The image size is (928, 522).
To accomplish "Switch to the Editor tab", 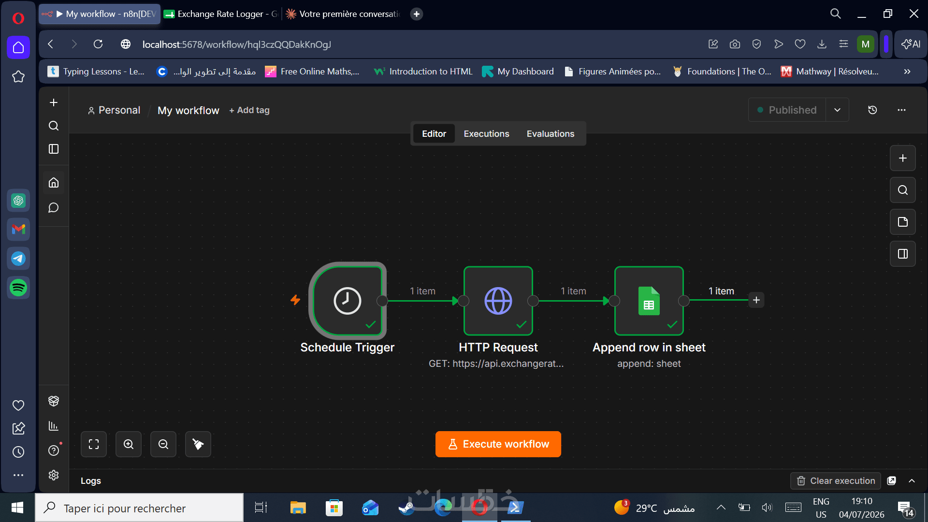I will click(434, 134).
